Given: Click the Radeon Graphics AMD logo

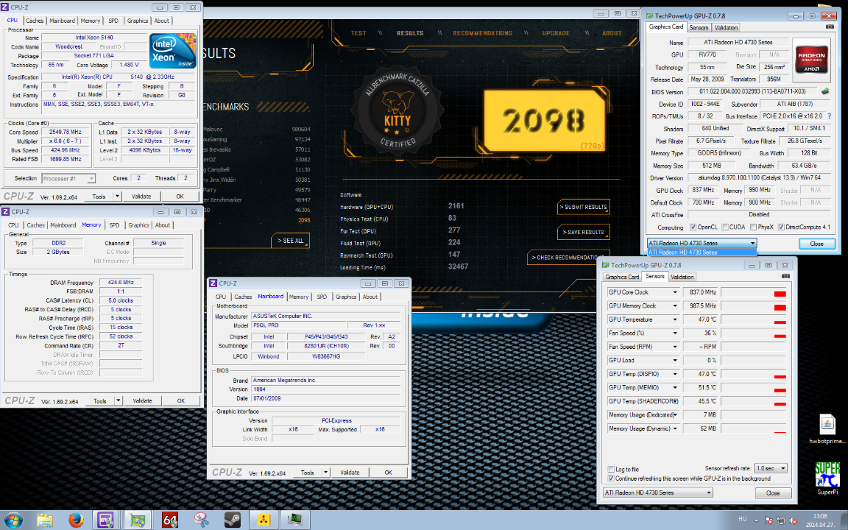Looking at the screenshot, I should [x=812, y=59].
